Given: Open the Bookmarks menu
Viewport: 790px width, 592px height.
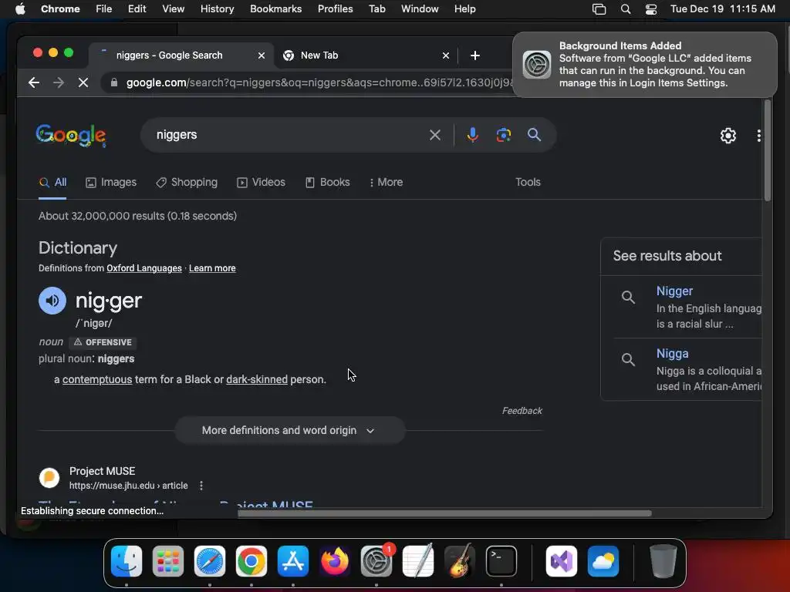Looking at the screenshot, I should (275, 9).
